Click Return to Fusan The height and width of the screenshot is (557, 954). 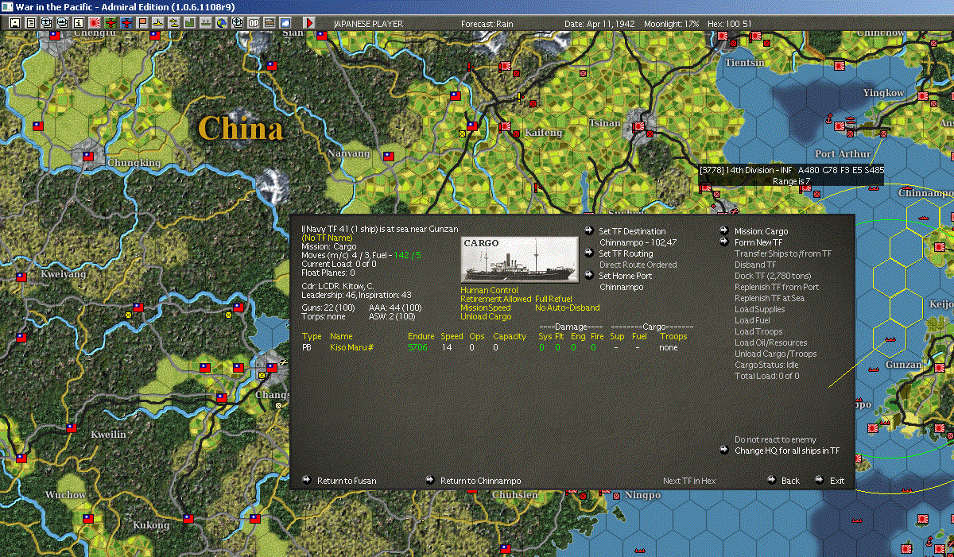click(347, 481)
